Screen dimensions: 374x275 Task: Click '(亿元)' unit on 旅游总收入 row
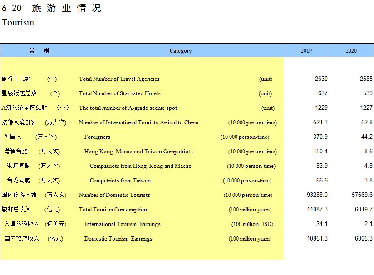52,210
